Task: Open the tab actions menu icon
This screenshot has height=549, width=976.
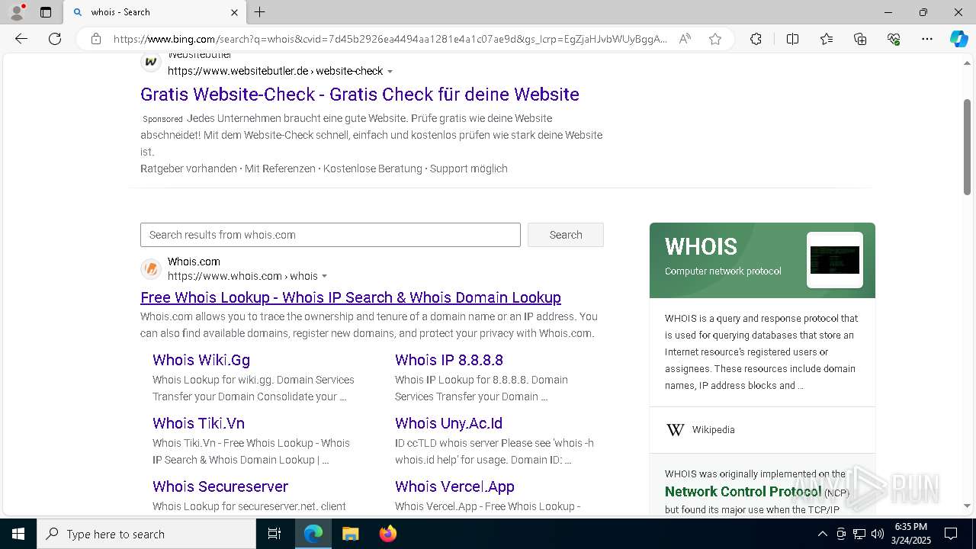Action: click(46, 12)
